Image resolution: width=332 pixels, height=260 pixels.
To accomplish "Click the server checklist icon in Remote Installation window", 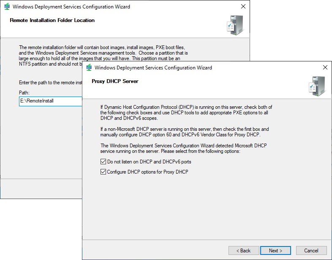I will coord(235,25).
